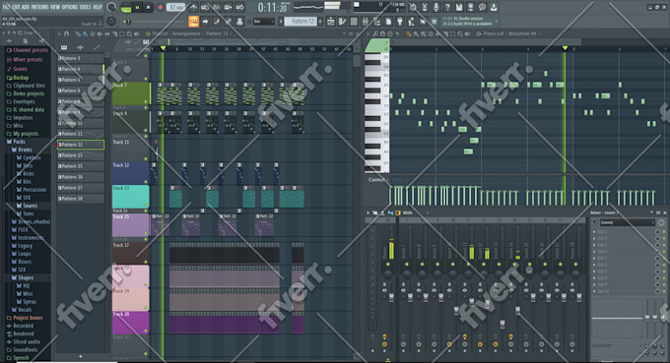Image resolution: width=670 pixels, height=363 pixels.
Task: Toggle Pattern/Song mode switch
Action: 126,8
